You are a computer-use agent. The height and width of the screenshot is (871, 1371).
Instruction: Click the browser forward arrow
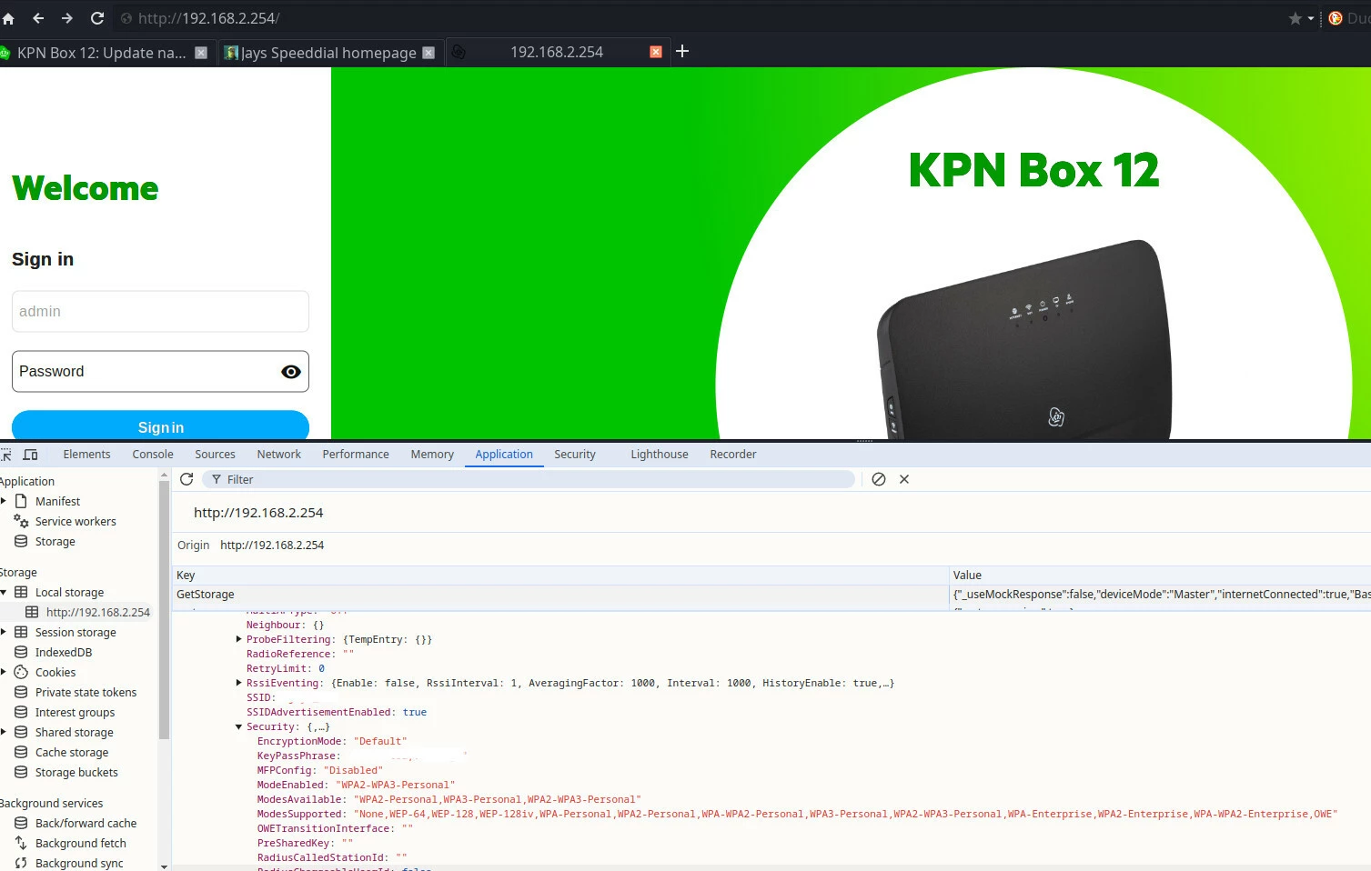[x=67, y=18]
